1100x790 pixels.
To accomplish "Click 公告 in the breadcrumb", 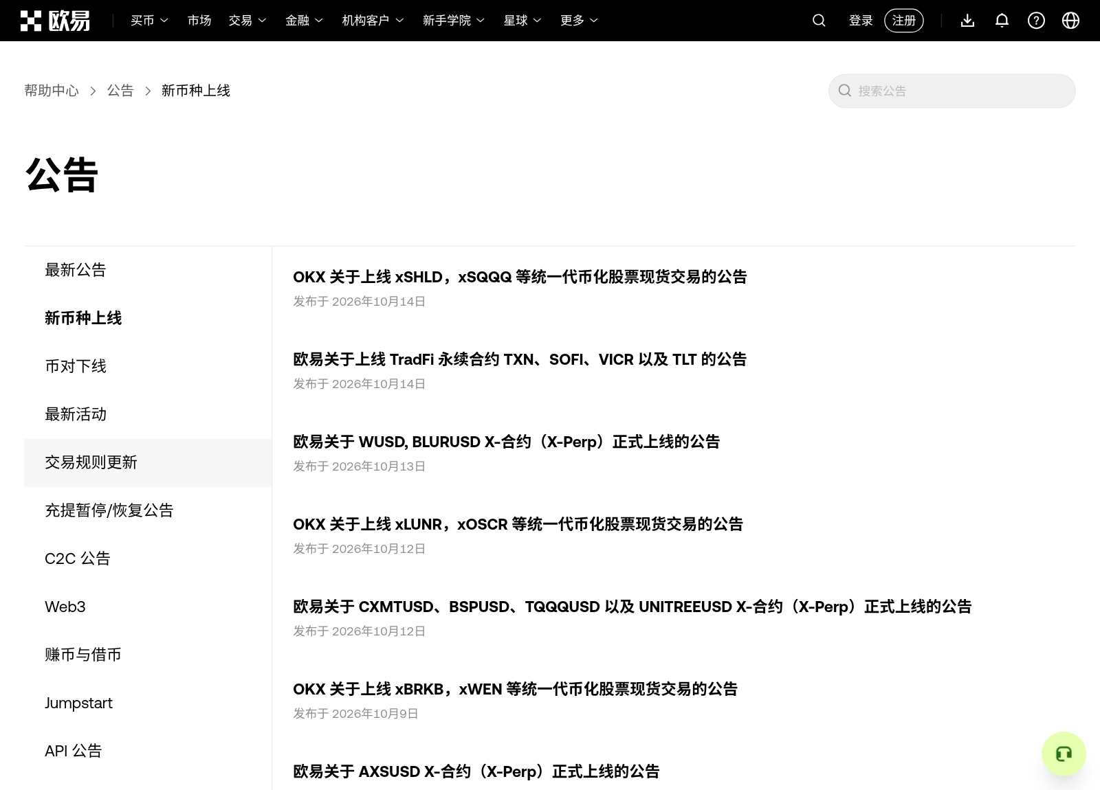I will 120,91.
